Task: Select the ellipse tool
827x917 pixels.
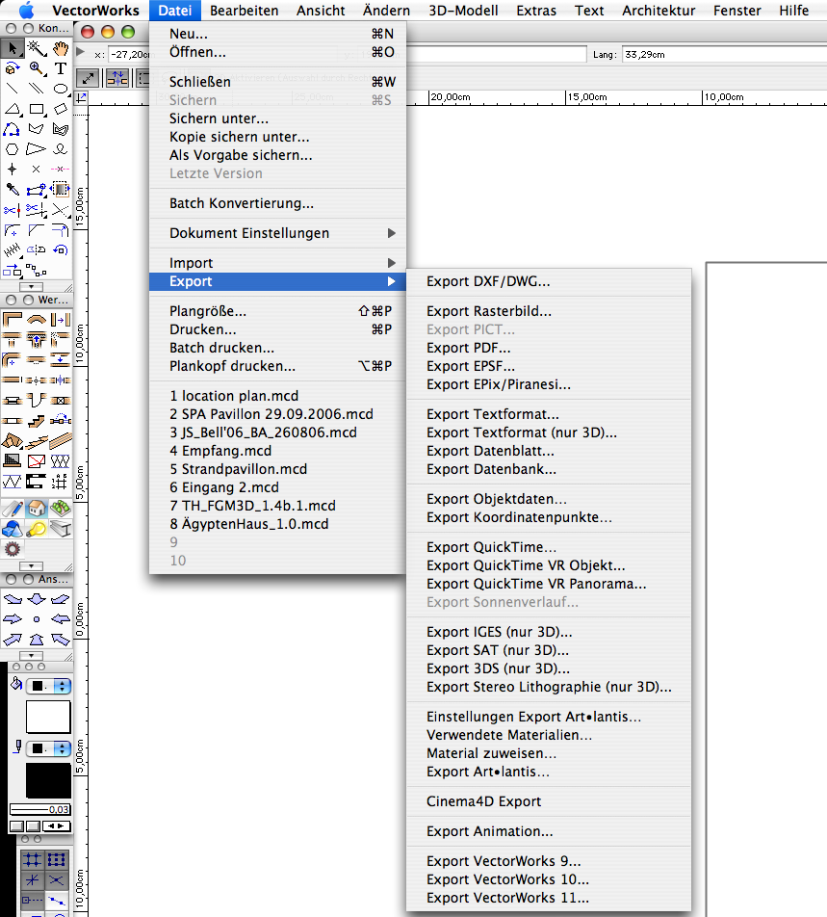Action: coord(61,89)
